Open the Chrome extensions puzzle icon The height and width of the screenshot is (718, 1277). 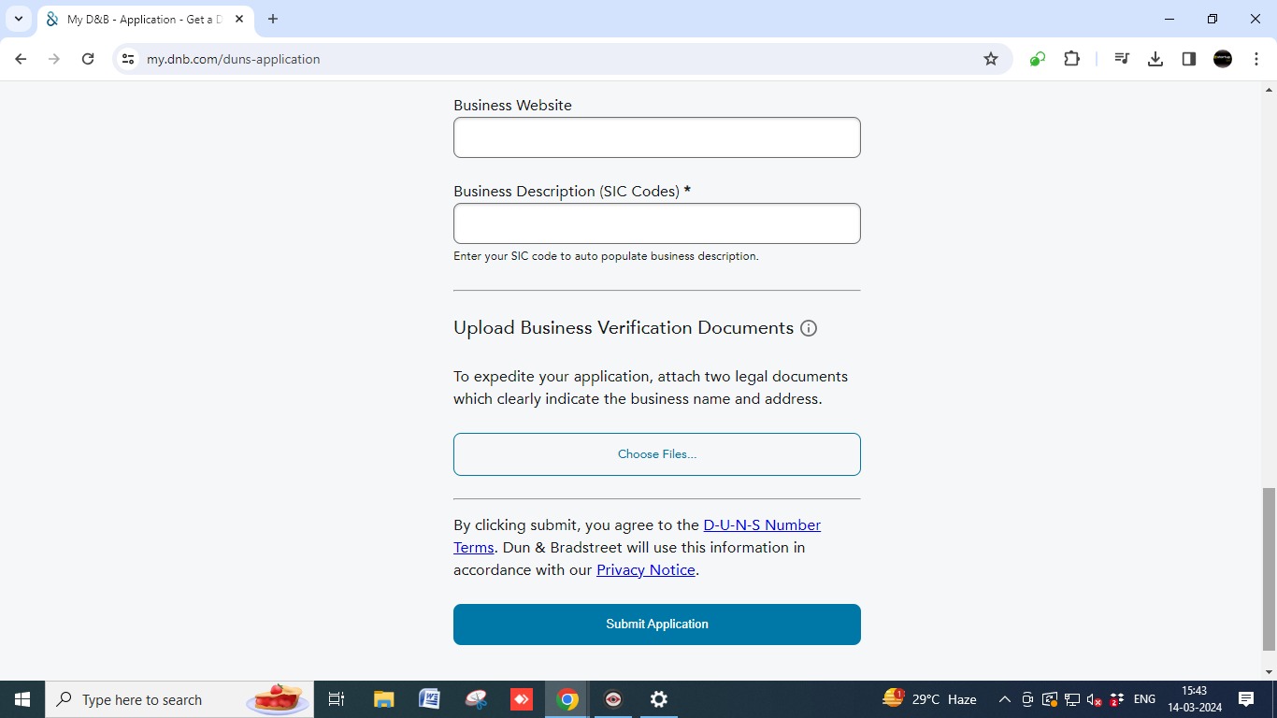click(1071, 58)
